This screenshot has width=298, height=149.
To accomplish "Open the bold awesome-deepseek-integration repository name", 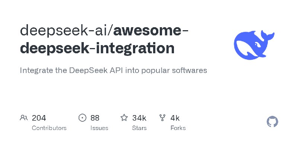I will coord(97,48).
